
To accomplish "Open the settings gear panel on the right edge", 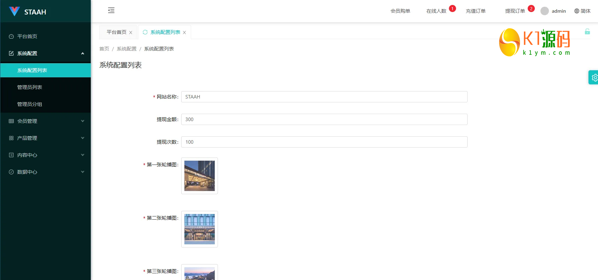I will pyautogui.click(x=594, y=77).
